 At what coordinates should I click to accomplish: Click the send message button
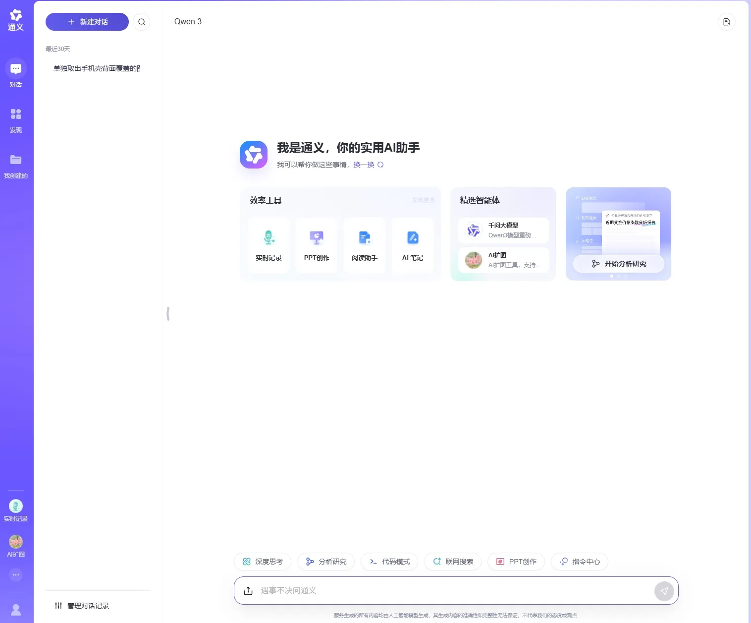tap(664, 591)
